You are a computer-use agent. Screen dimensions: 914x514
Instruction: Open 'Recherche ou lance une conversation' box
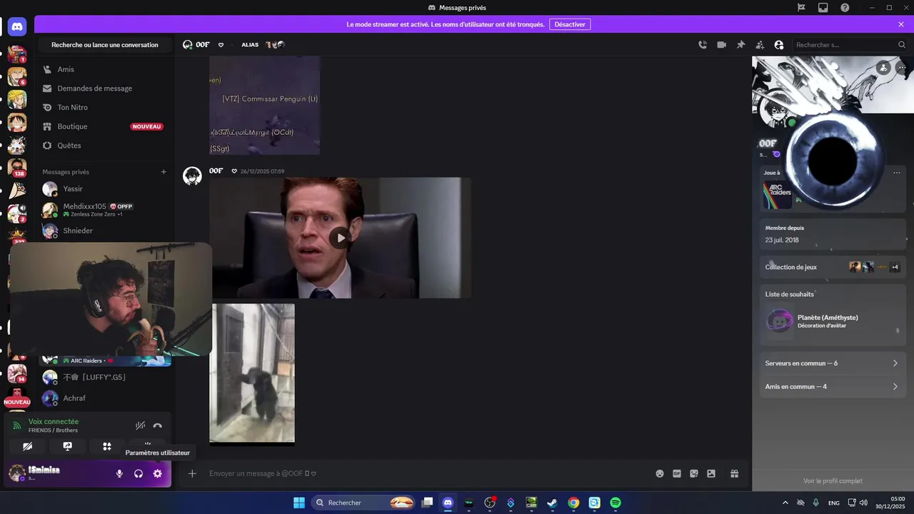point(105,44)
